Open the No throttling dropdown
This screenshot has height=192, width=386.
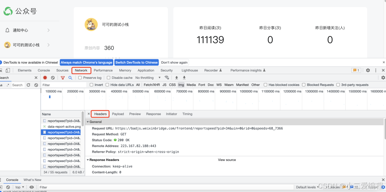coord(148,78)
